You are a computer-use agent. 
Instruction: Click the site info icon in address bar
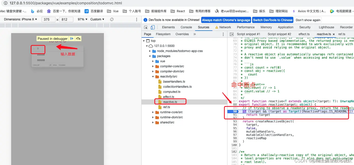(x=5, y=3)
